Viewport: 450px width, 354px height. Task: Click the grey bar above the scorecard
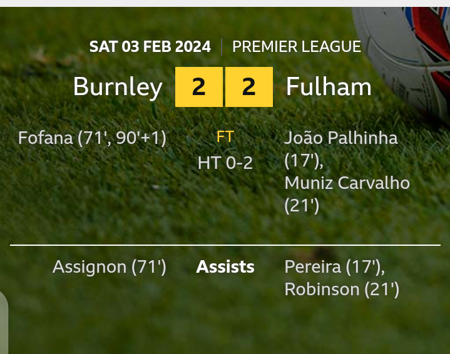225,3
